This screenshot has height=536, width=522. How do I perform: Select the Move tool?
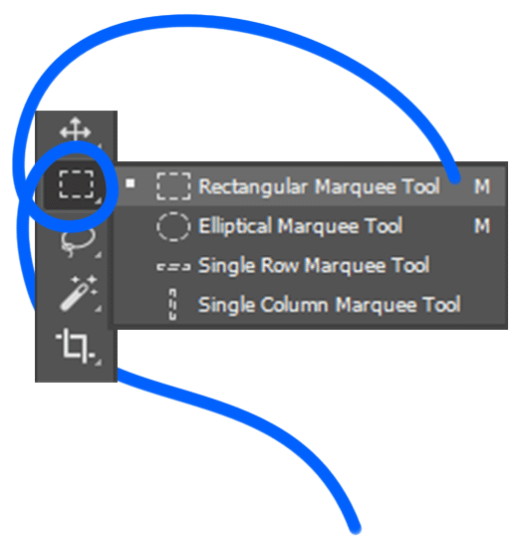[x=75, y=131]
